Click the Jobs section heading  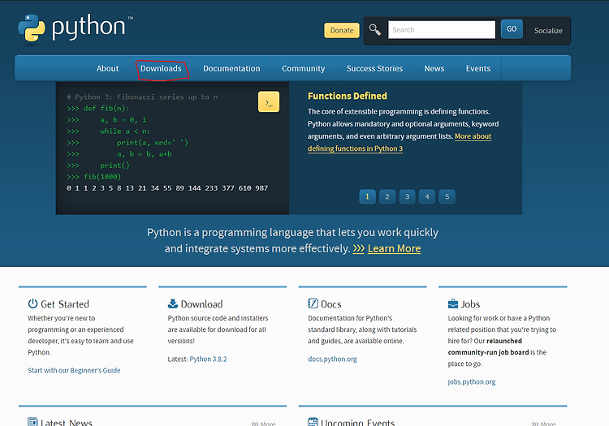(x=470, y=304)
